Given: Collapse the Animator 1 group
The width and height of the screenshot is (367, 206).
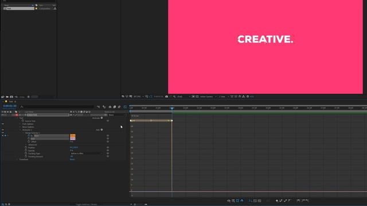Looking at the screenshot, I should [x=21, y=130].
